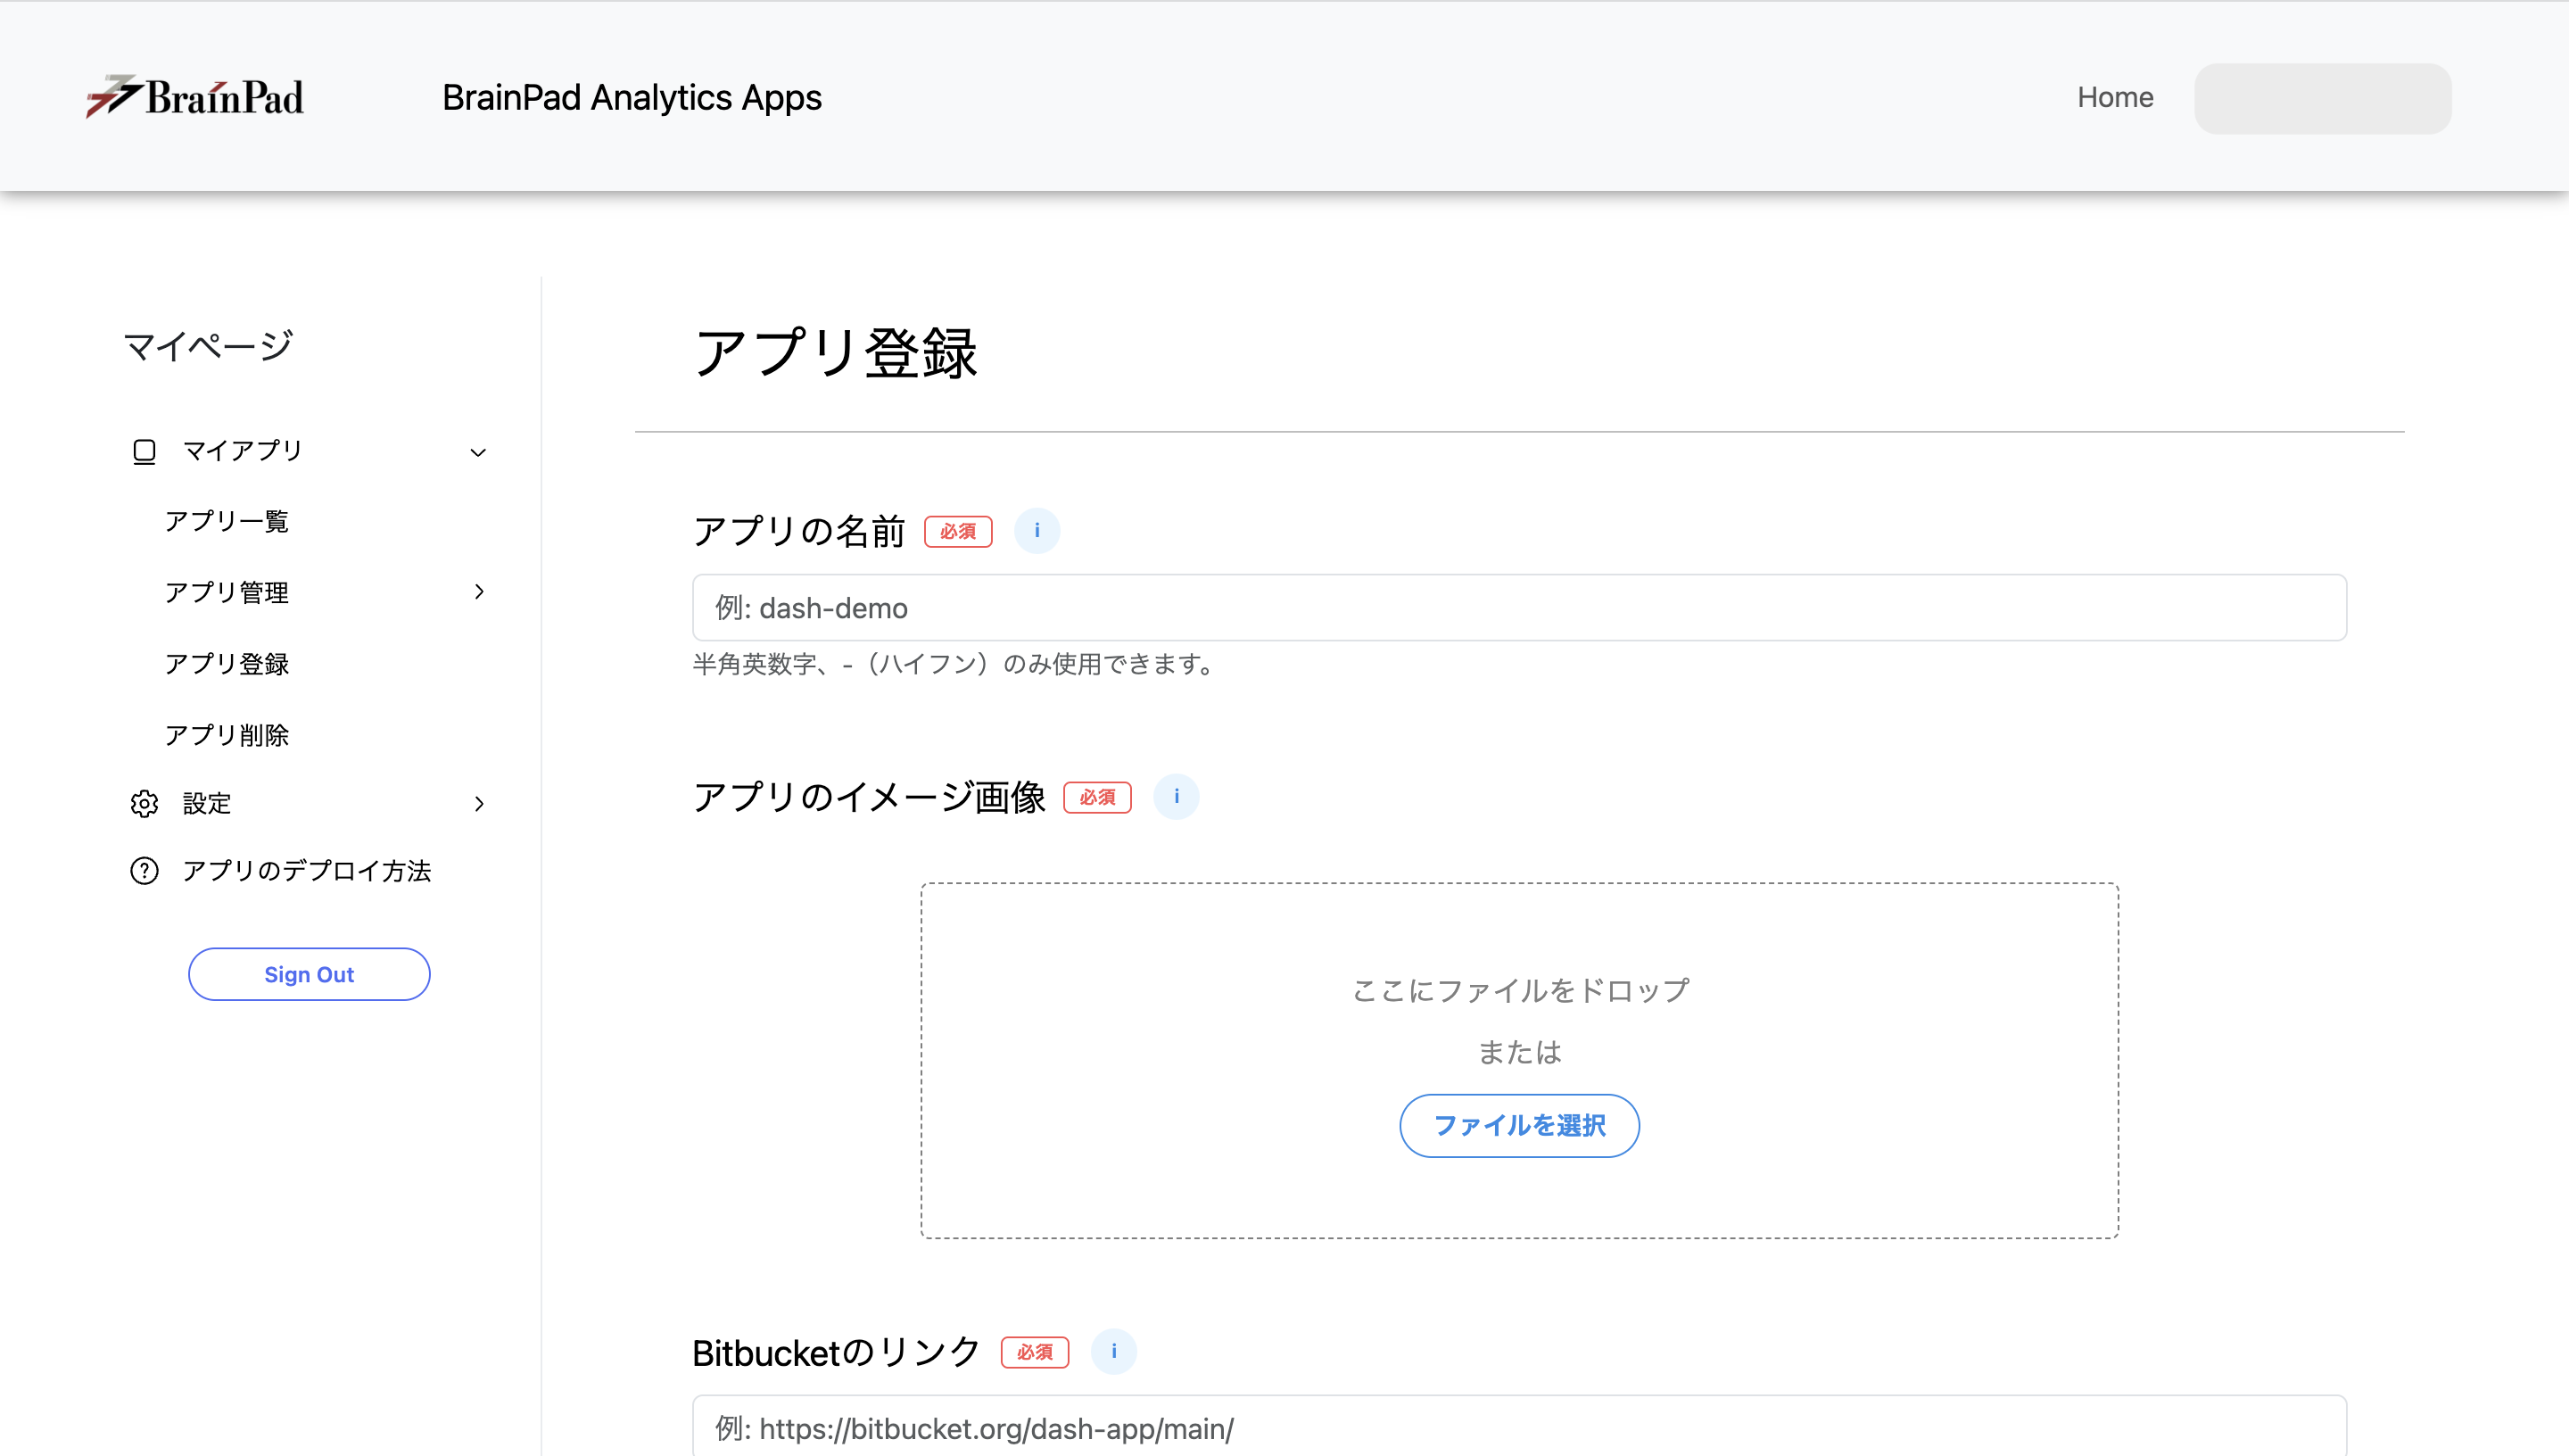The image size is (2569, 1456).
Task: Click the 必須 badge next to アプリの名前
Action: 958,531
